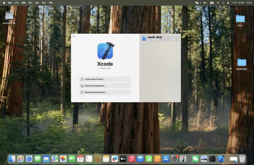Viewport: 254px width, 165px height.
Task: Open the 访达 menu in menu bar
Action: coord(10,3)
